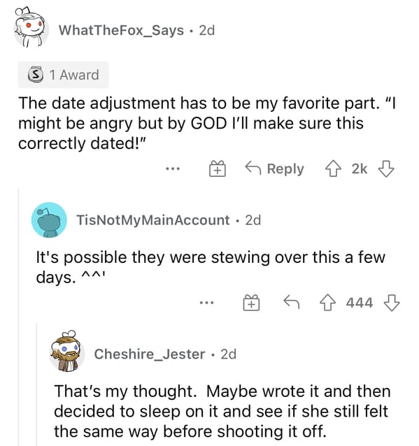Viewport: 419px width, 446px height.
Task: Upvote TisNotMyMainAccount's reply
Action: point(327,303)
